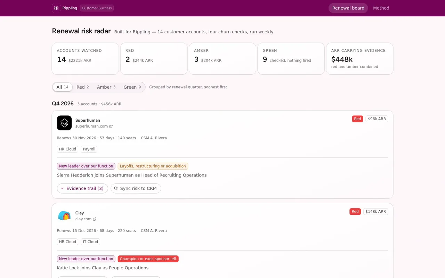This screenshot has height=278, width=445.
Task: Click the Accounts Watched summary card
Action: pyautogui.click(x=85, y=59)
